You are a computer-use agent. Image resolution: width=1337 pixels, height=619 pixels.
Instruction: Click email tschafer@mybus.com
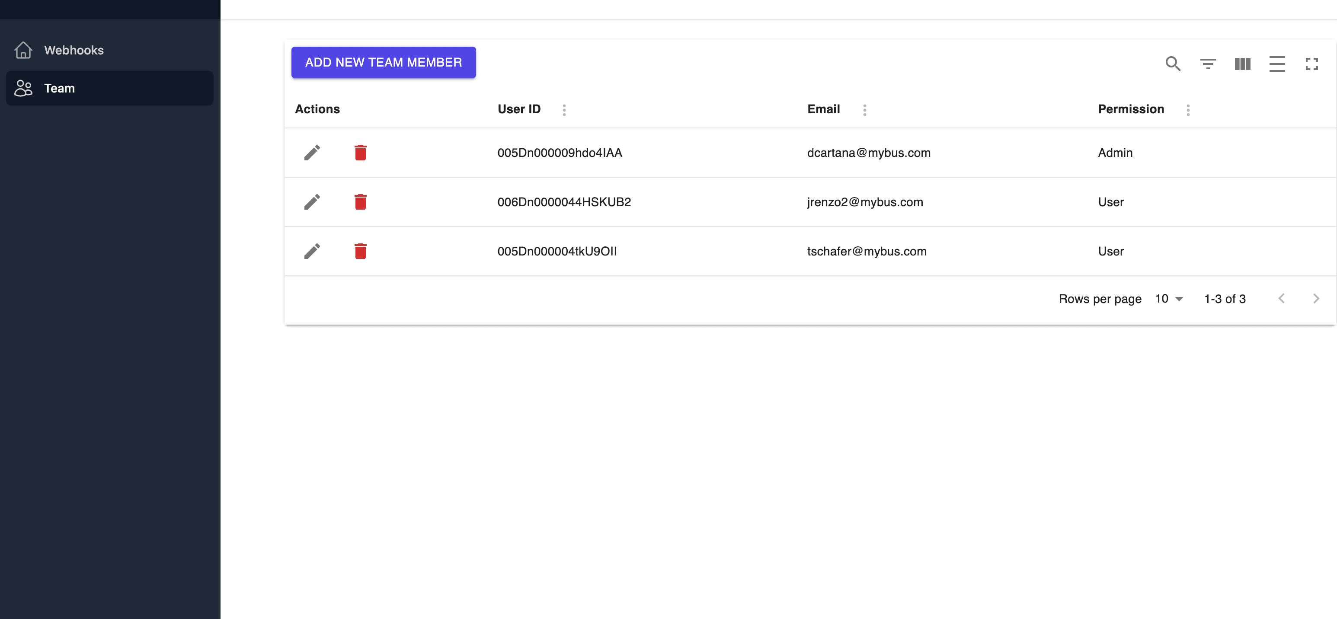pyautogui.click(x=866, y=251)
